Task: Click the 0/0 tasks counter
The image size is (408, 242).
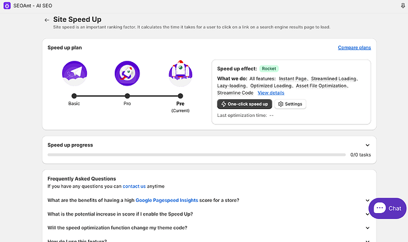Action: coord(360,155)
